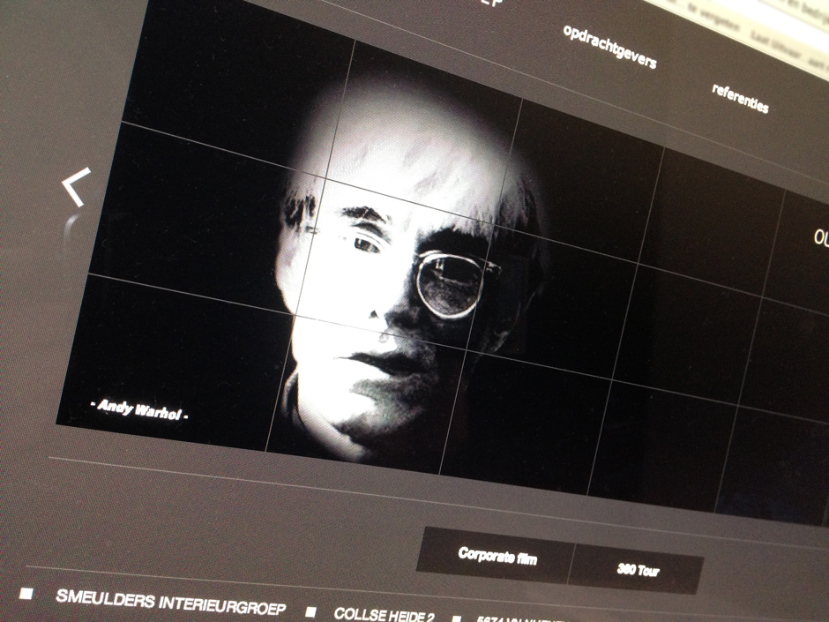Click square bullet after COLLSE HEIDE 2
The height and width of the screenshot is (622, 829).
(456, 618)
